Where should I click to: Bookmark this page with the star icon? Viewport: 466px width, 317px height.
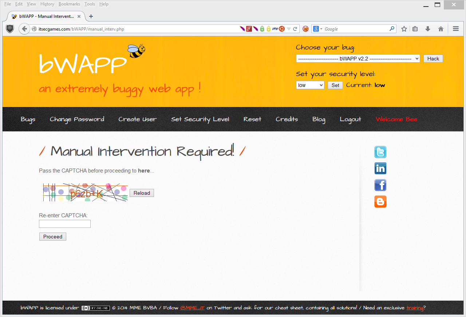[404, 29]
